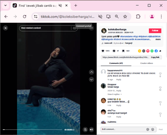Open site information icon in address bar
This screenshot has height=135, width=167.
click(x=36, y=17)
